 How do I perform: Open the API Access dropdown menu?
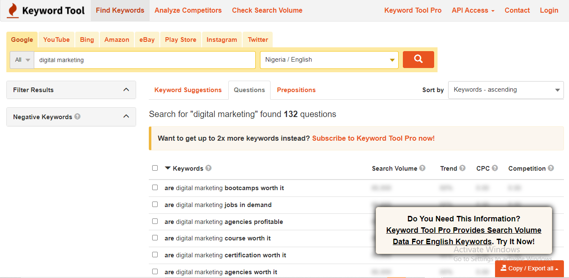coord(473,11)
